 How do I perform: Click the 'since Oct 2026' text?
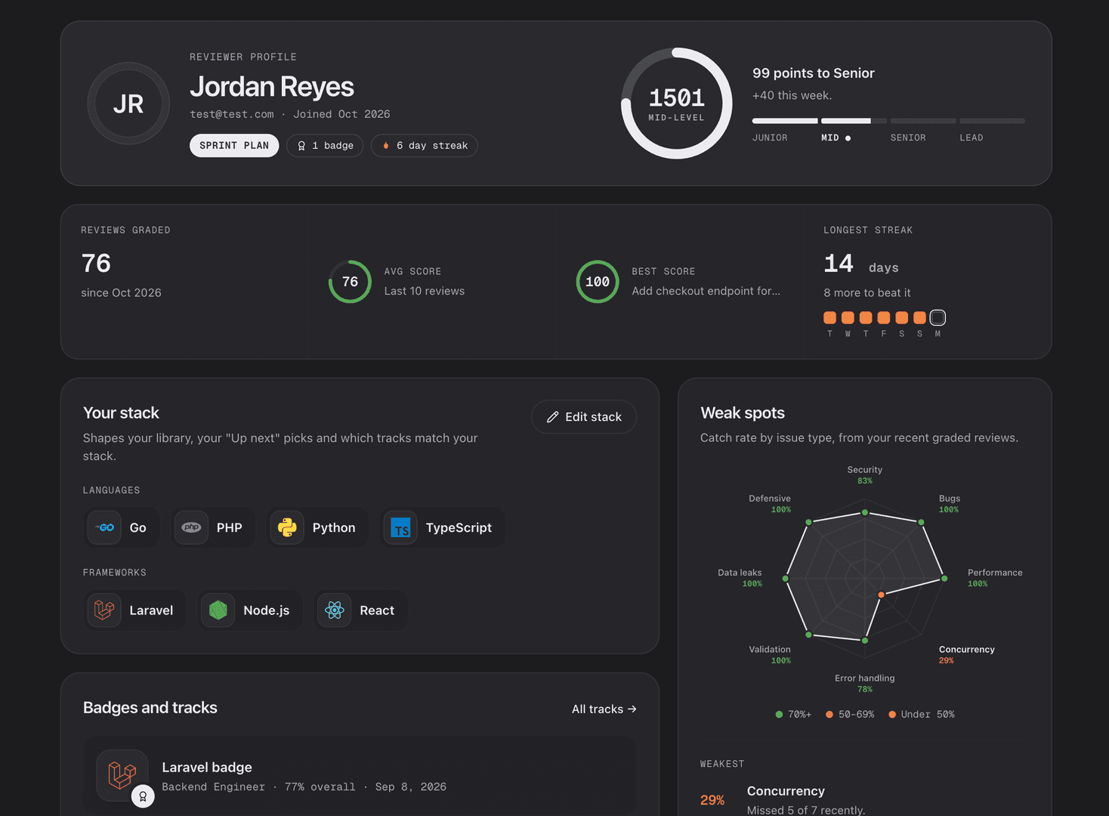pyautogui.click(x=121, y=292)
